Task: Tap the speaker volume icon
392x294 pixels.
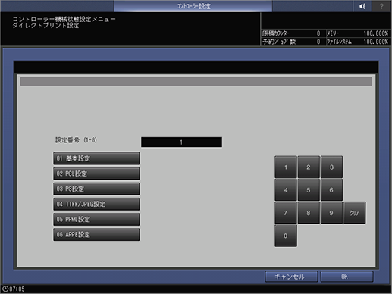Action: click(x=362, y=6)
